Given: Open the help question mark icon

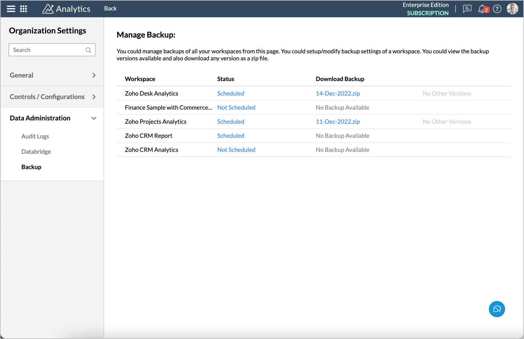Looking at the screenshot, I should 497,9.
